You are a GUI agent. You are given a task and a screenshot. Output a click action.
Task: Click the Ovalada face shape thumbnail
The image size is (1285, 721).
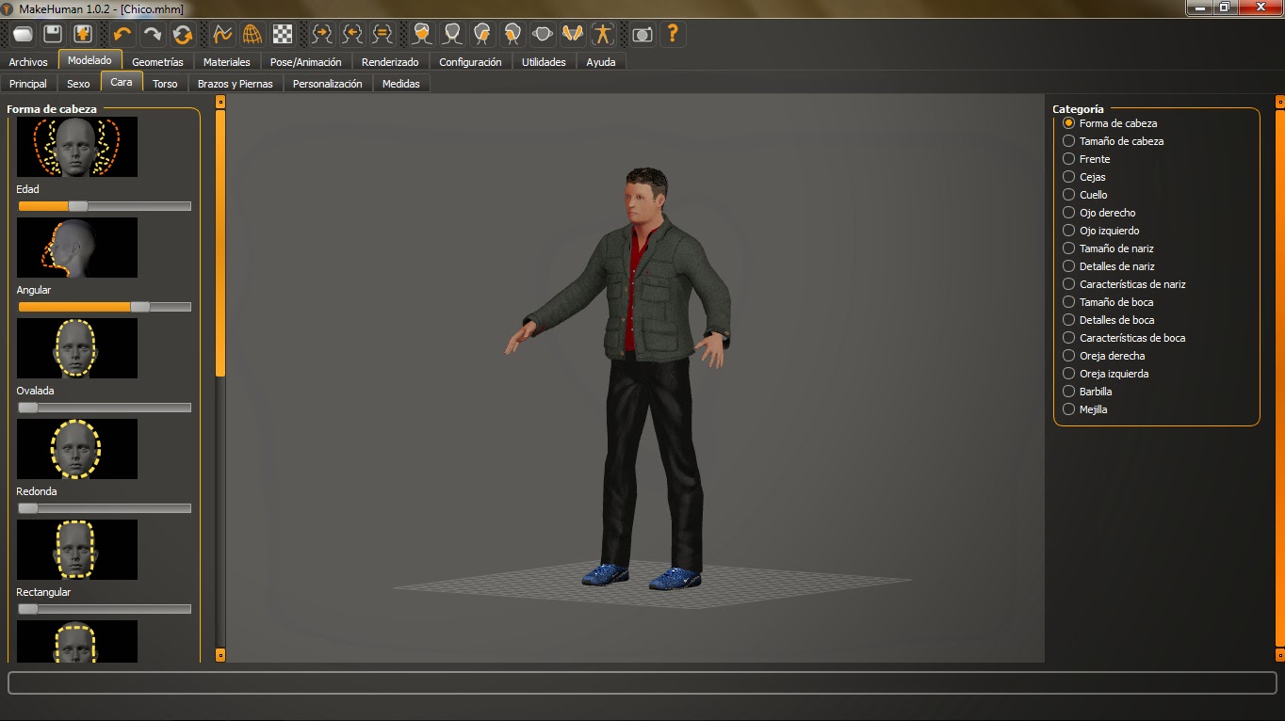coord(76,348)
